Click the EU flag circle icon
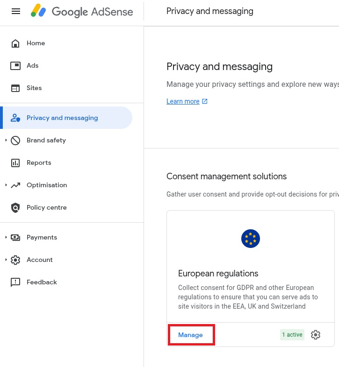Image resolution: width=339 pixels, height=367 pixels. click(x=250, y=239)
